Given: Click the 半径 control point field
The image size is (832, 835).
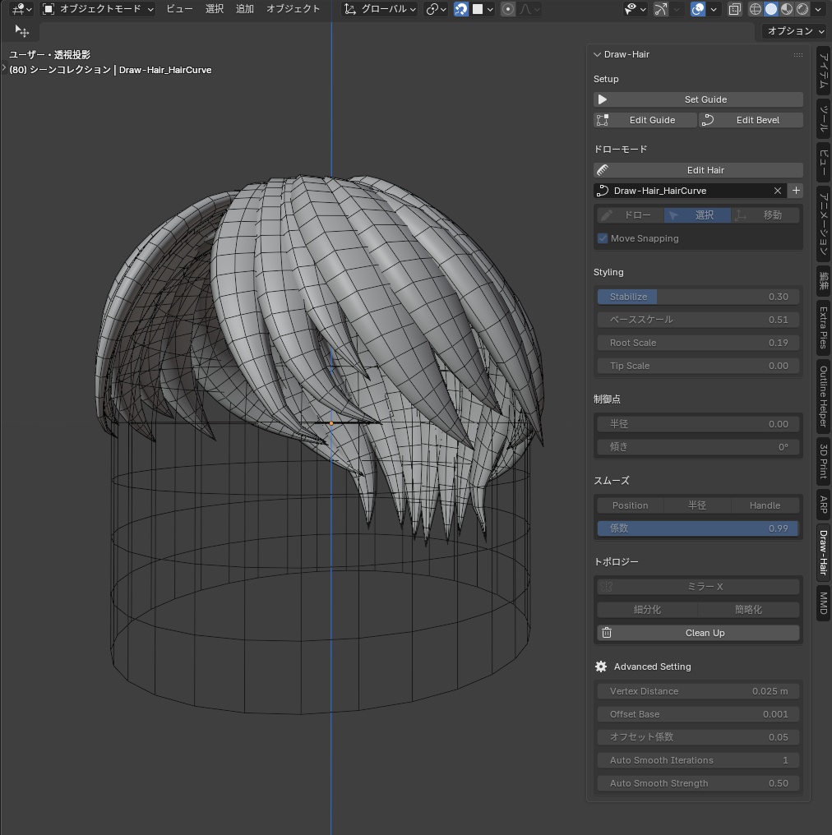Looking at the screenshot, I should click(x=698, y=424).
